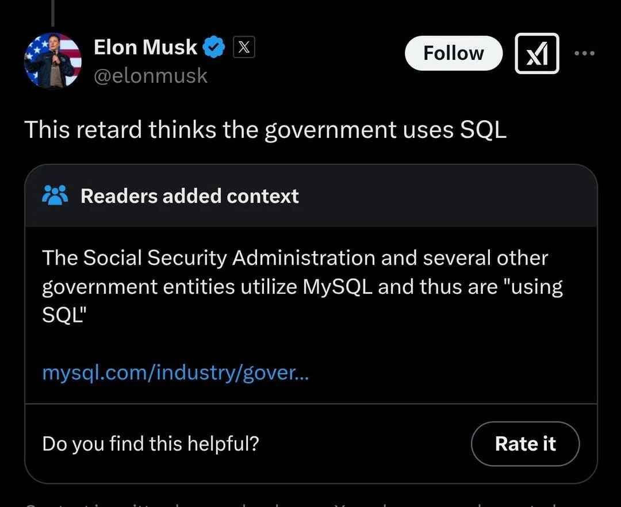The image size is (621, 507).
Task: Follow the @elonmusk account
Action: pos(453,53)
